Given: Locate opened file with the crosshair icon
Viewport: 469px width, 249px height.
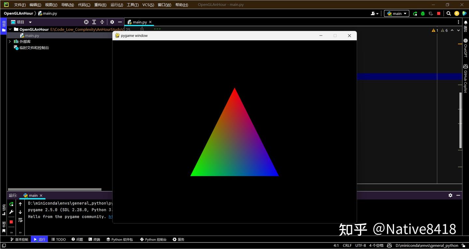Looking at the screenshot, I should pyautogui.click(x=86, y=22).
